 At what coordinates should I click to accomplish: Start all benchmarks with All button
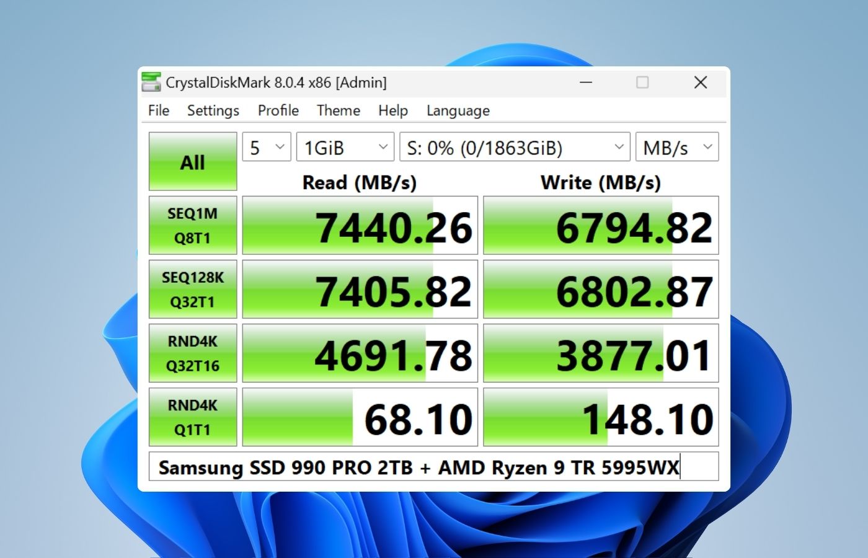coord(193,161)
